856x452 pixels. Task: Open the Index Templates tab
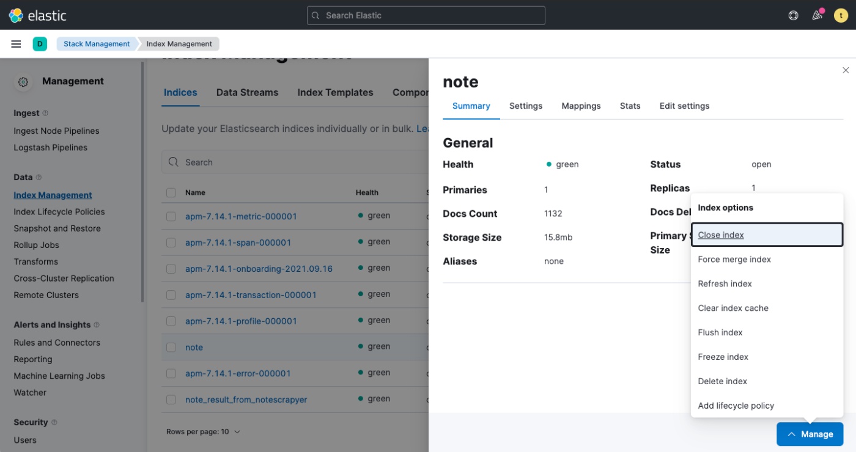click(335, 93)
